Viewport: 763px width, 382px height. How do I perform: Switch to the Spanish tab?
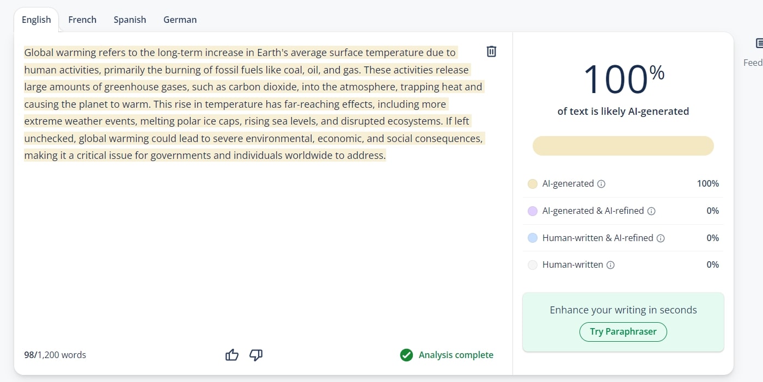(x=130, y=20)
